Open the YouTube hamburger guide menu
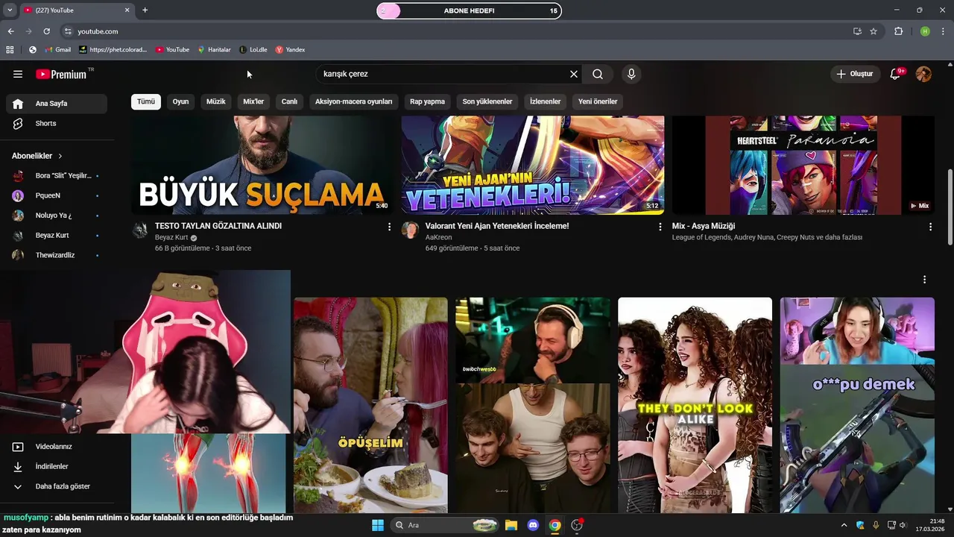 tap(18, 74)
